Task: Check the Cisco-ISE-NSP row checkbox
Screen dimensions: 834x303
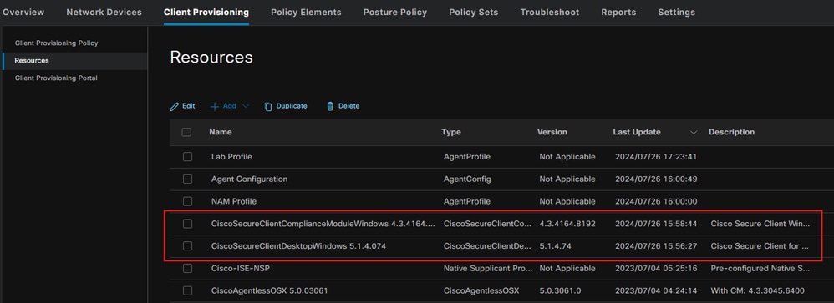Action: 187,269
